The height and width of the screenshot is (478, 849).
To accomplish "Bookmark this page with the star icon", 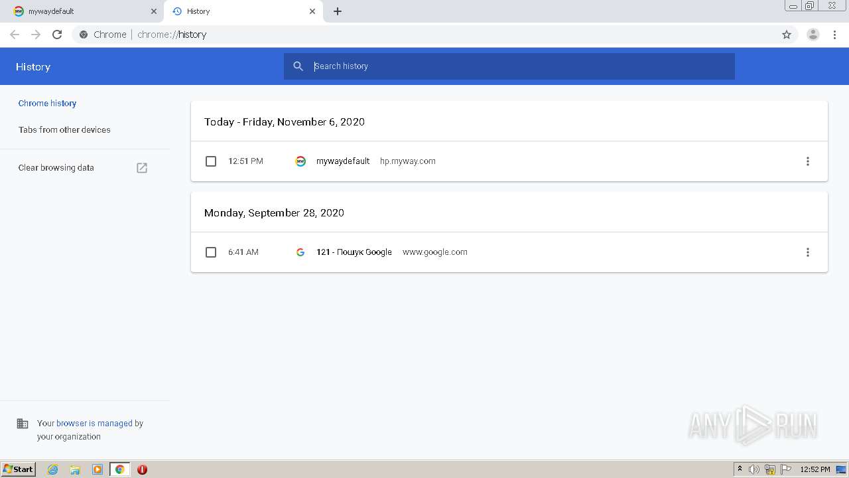I will [787, 35].
